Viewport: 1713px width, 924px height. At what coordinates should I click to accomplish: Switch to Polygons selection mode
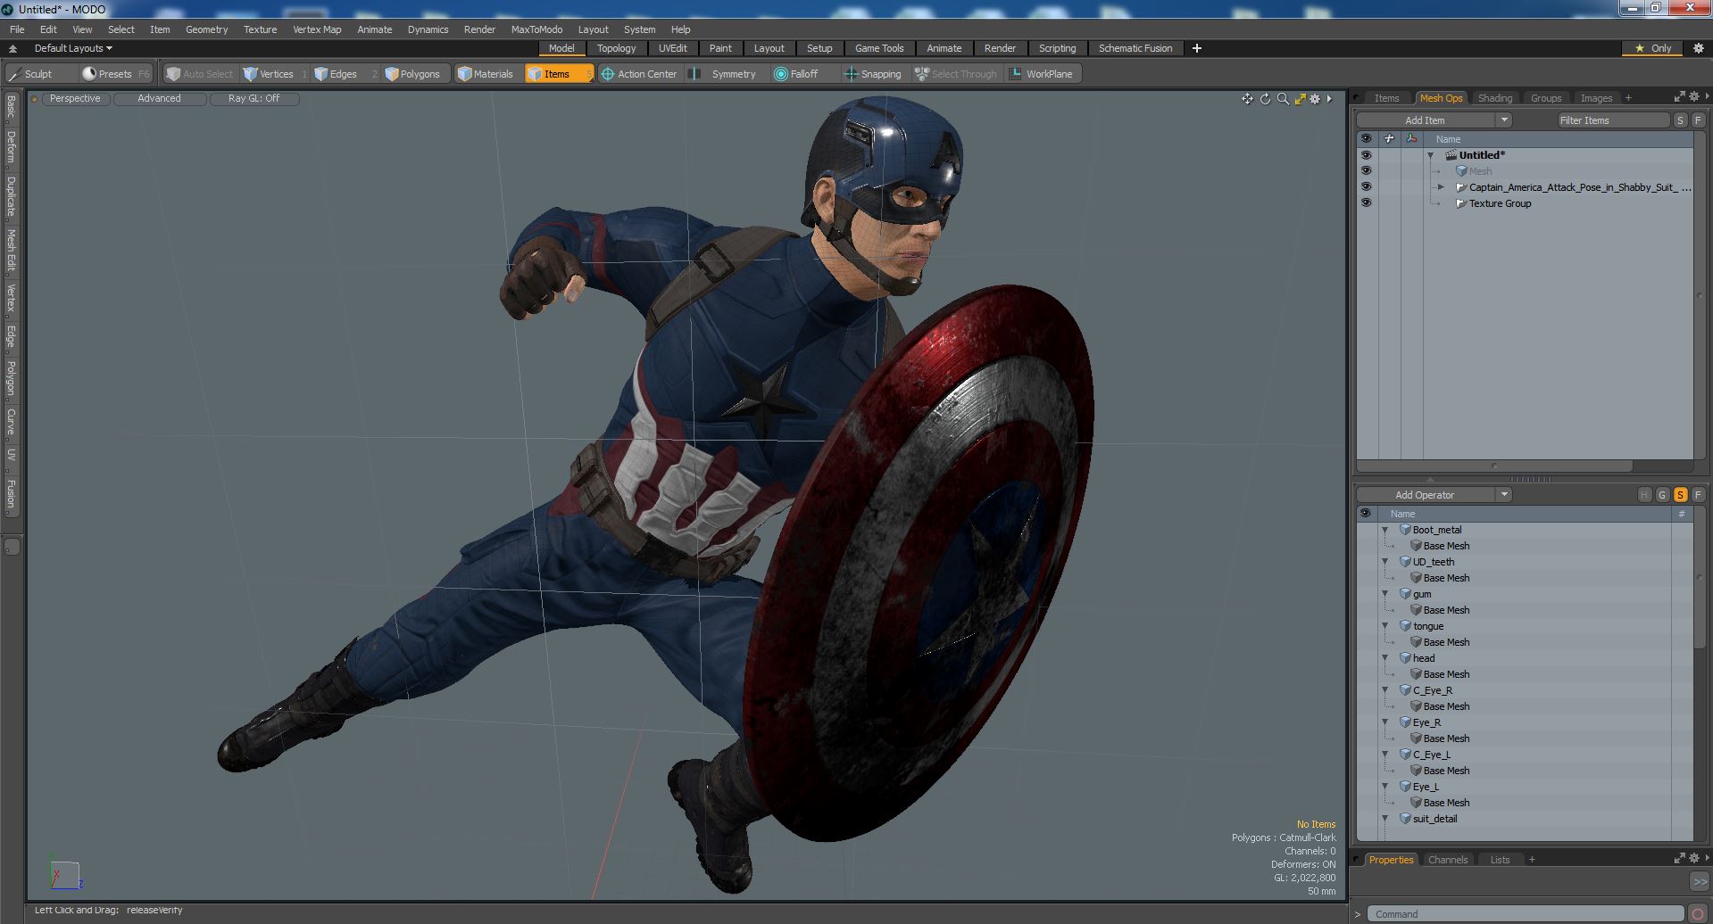pos(413,74)
